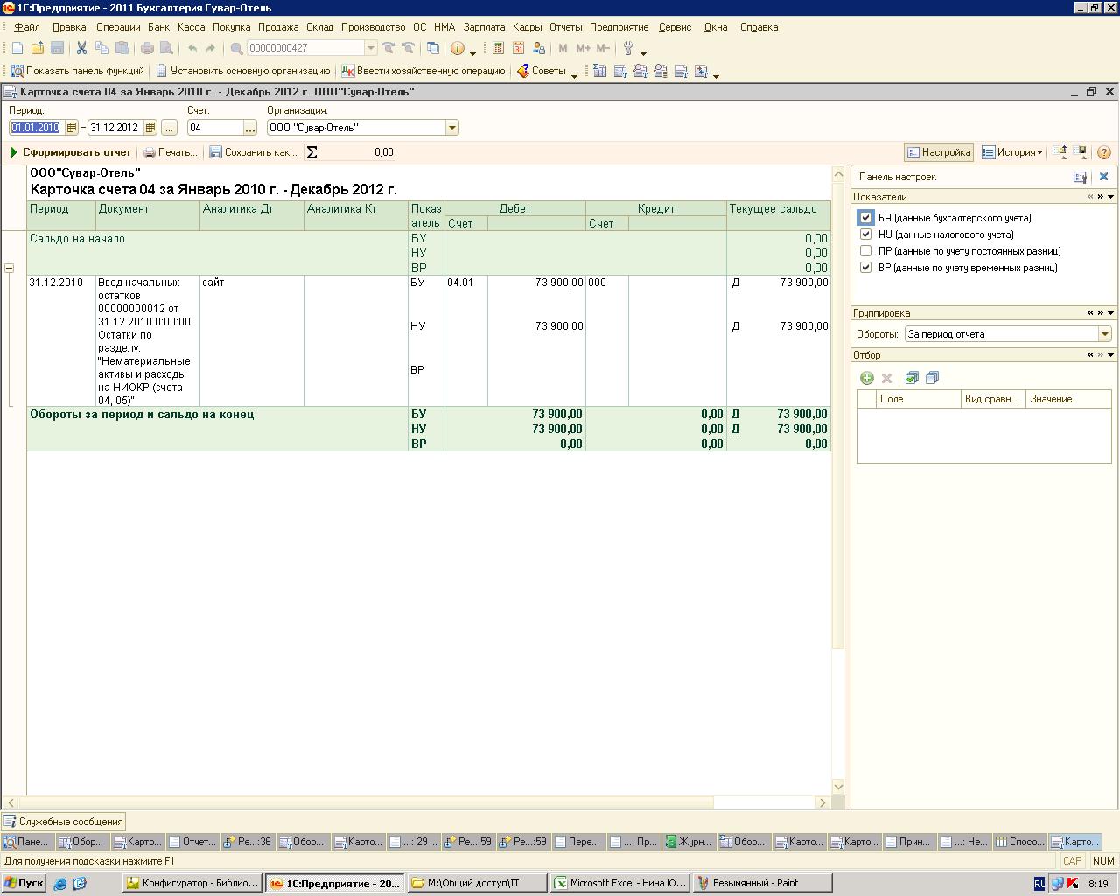Open calendar picker for start date 01.01.2010

72,128
